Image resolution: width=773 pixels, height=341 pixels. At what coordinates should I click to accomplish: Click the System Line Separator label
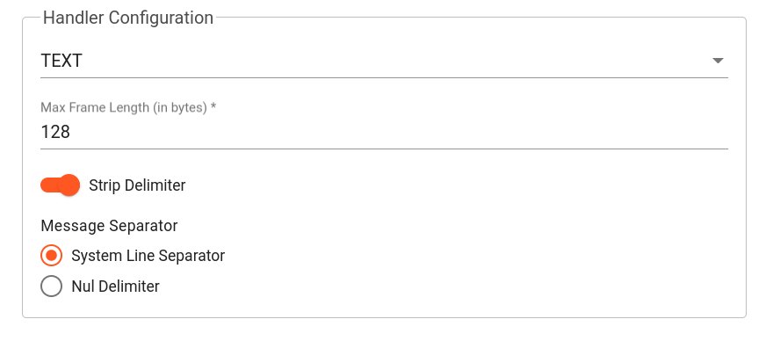pos(148,256)
